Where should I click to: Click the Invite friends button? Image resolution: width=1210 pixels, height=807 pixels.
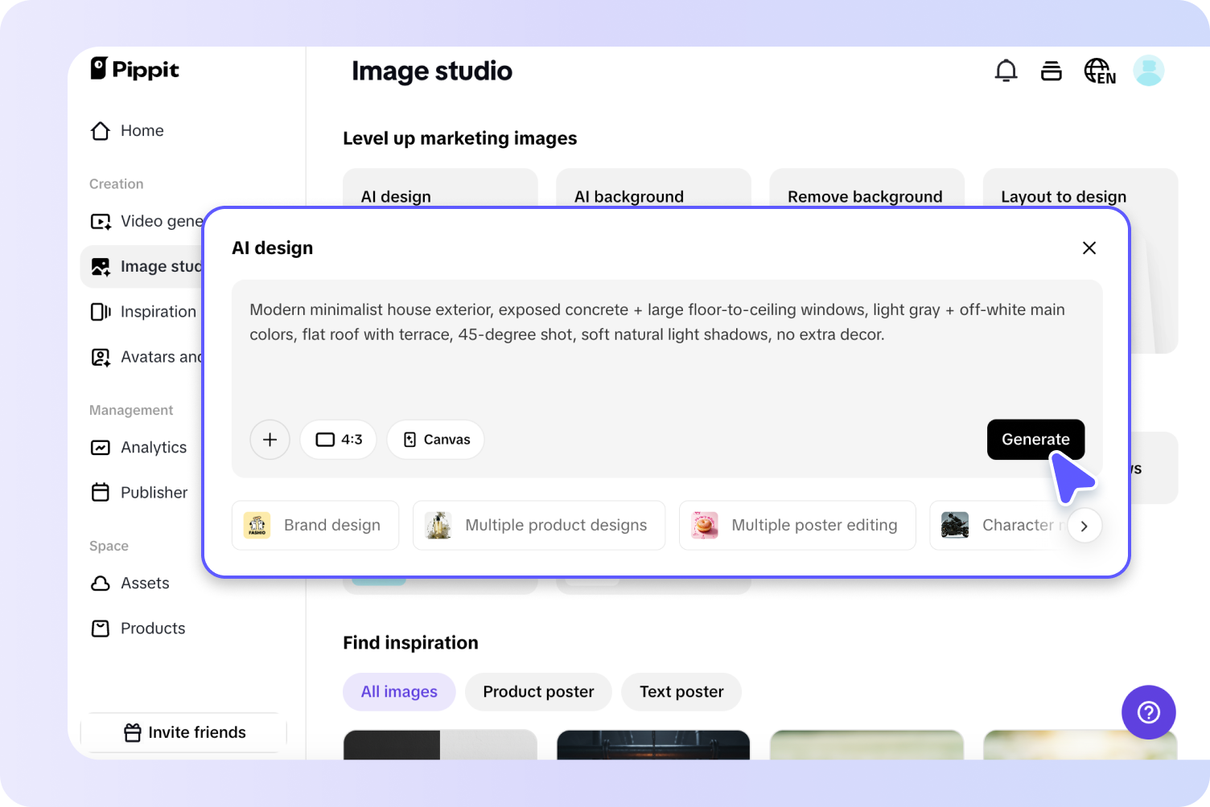184,732
